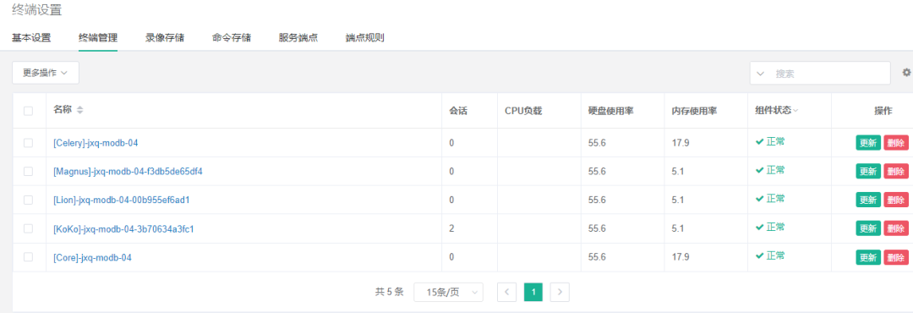Change page size 15条/页 selector
Viewport: 913px width, 313px height.
(448, 292)
